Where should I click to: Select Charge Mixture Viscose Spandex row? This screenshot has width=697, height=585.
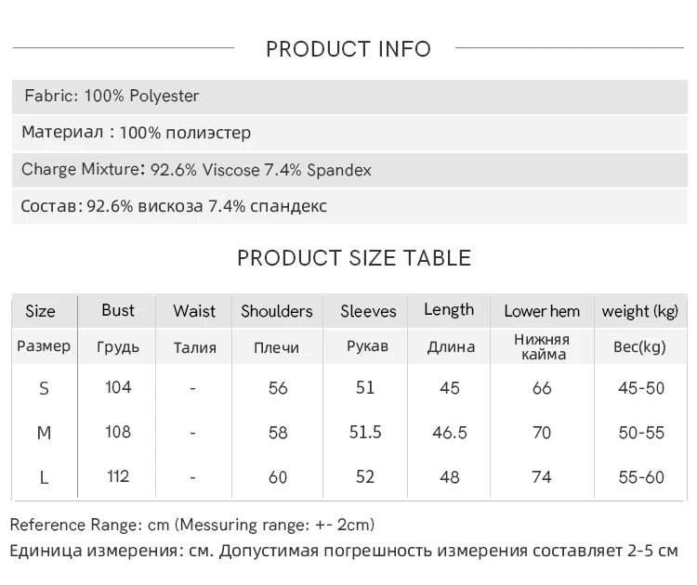[x=349, y=170]
